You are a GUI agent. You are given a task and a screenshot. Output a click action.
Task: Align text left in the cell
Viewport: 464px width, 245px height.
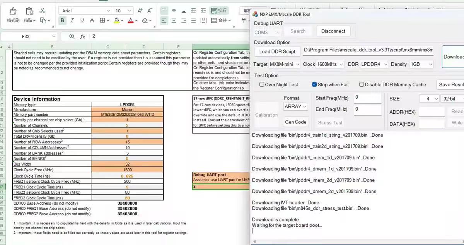coord(164,21)
